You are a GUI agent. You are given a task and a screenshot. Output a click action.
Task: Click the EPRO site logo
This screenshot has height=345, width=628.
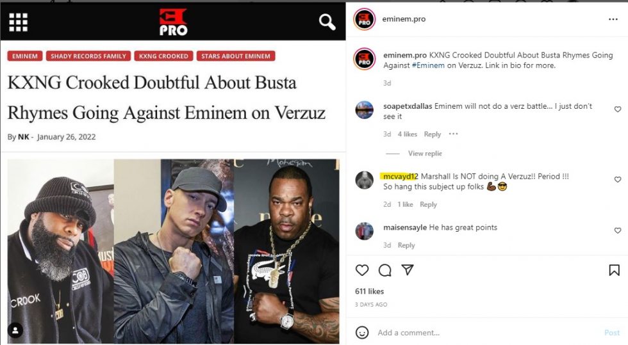pyautogui.click(x=173, y=22)
